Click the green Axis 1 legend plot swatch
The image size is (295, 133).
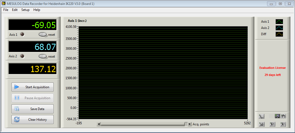[279, 22]
